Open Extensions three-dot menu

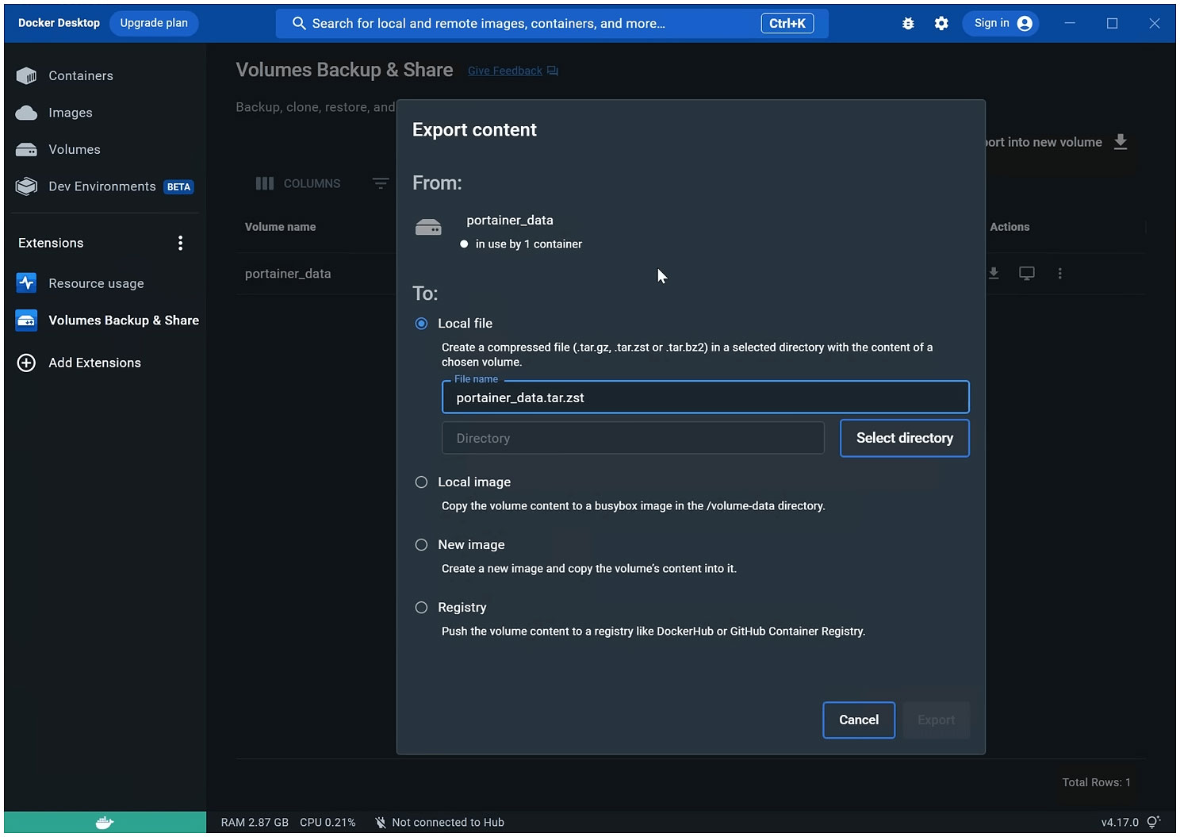click(x=181, y=243)
